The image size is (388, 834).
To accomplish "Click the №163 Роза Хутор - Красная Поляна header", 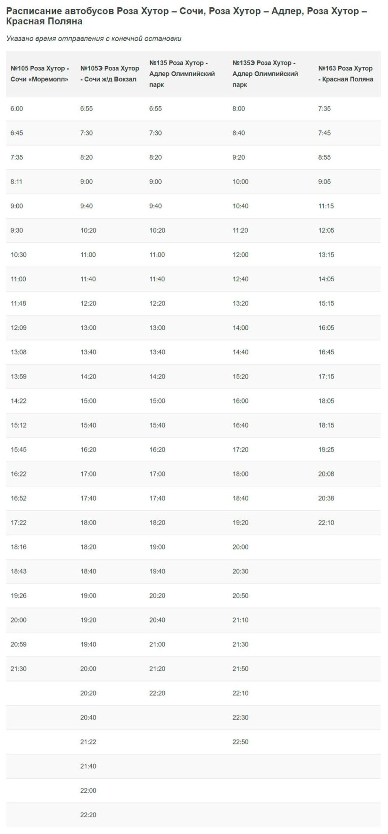I will click(x=346, y=74).
